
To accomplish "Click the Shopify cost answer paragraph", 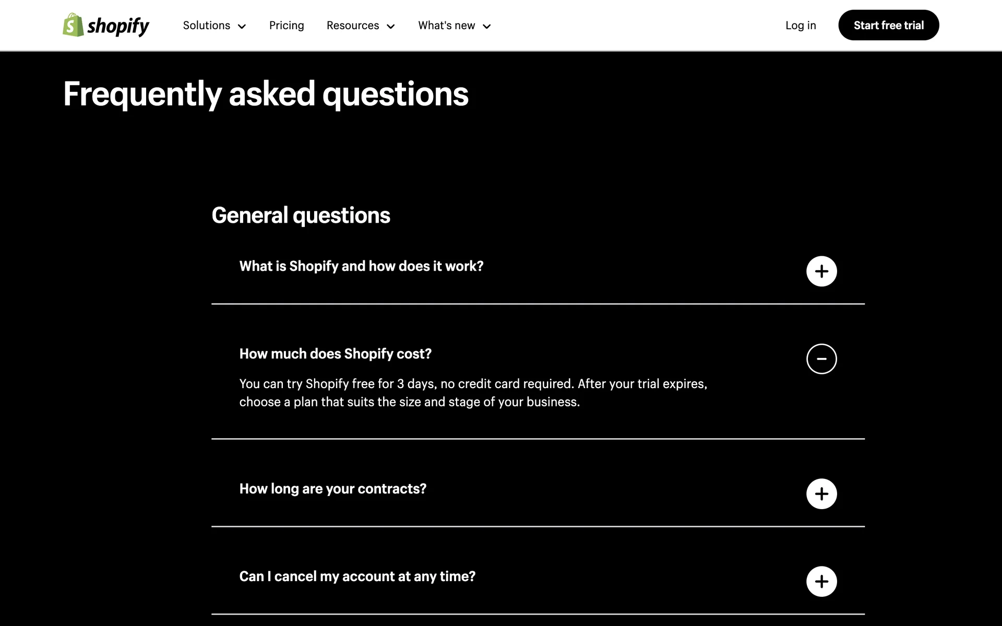I will 473,393.
